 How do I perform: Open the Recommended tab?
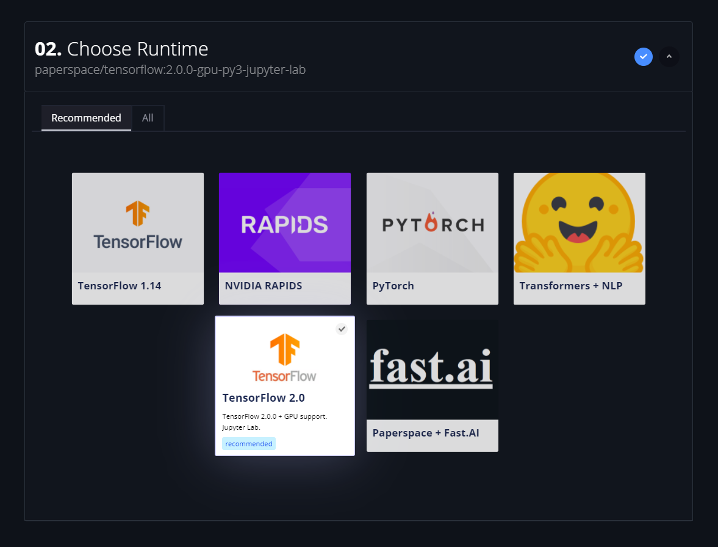coord(86,118)
